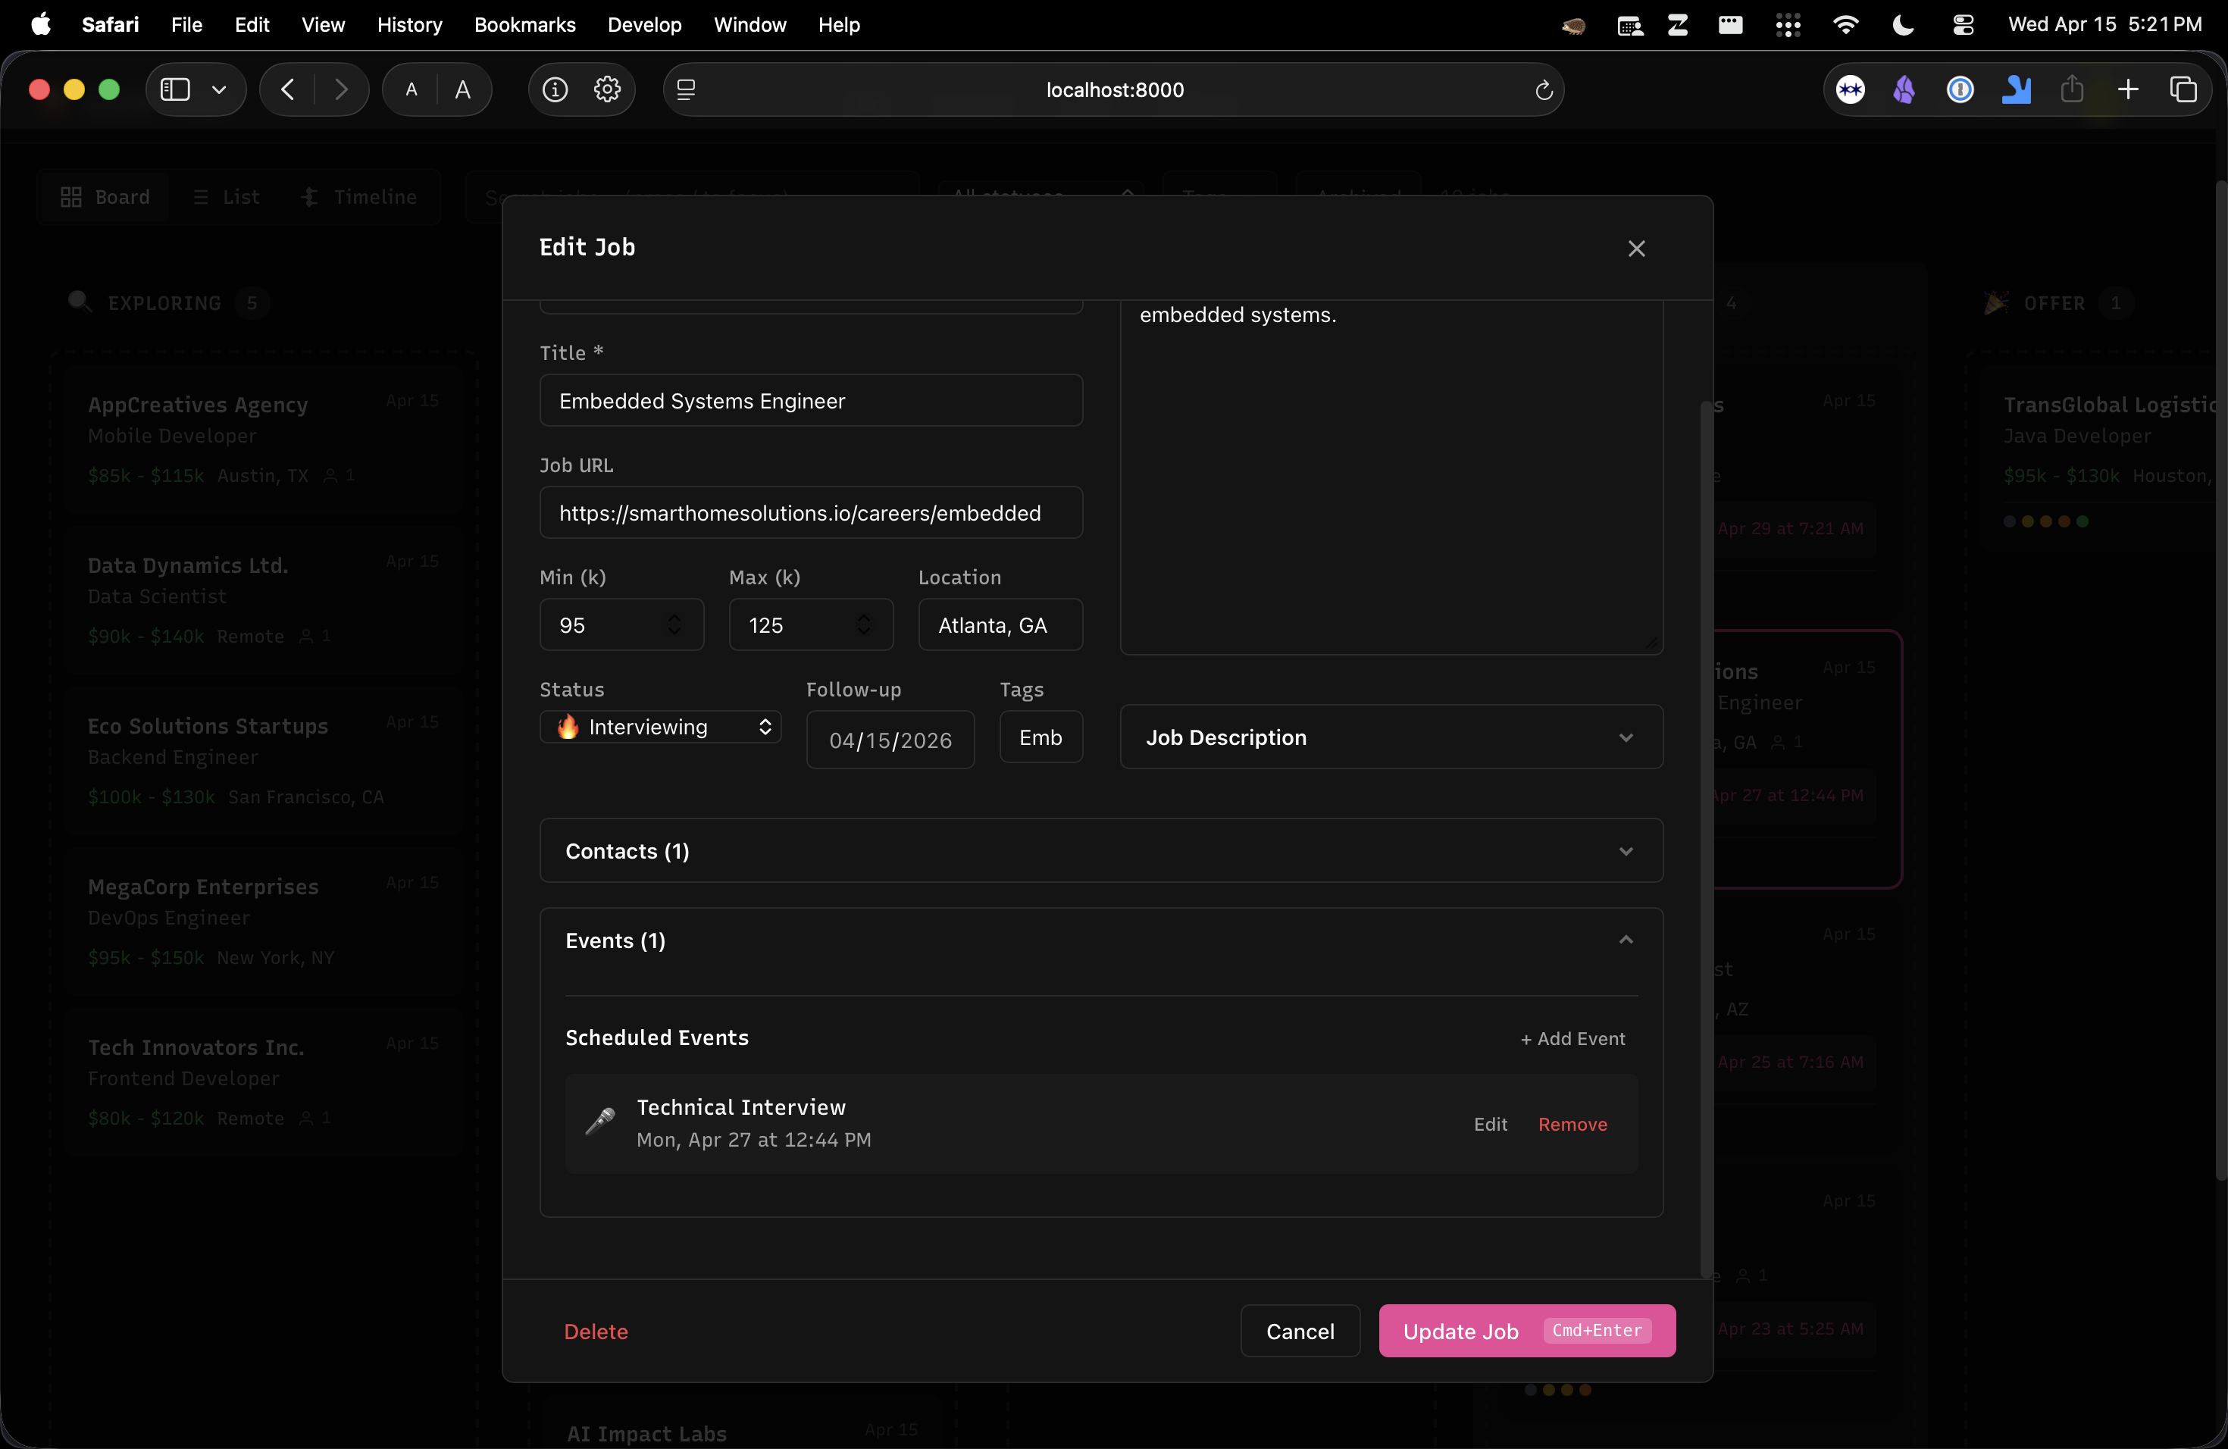The height and width of the screenshot is (1449, 2228).
Task: Click the Job URL input field
Action: coord(811,513)
